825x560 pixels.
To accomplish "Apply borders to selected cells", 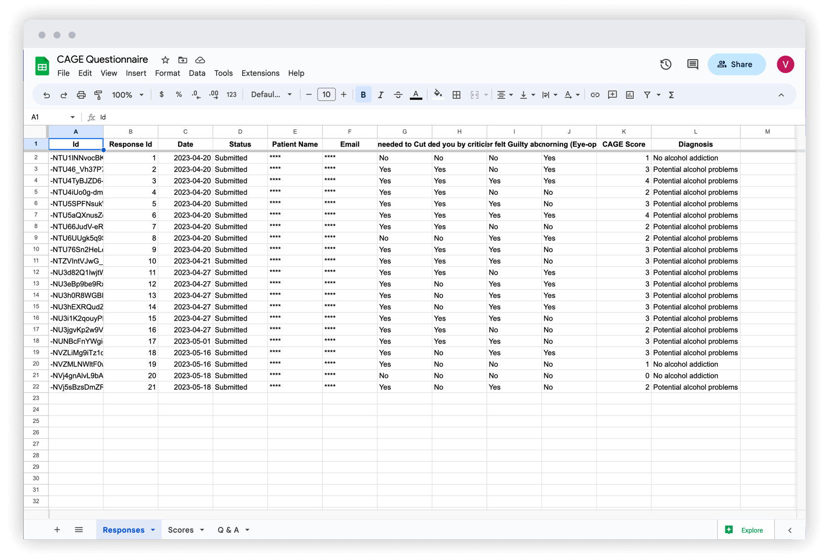I will pos(456,94).
